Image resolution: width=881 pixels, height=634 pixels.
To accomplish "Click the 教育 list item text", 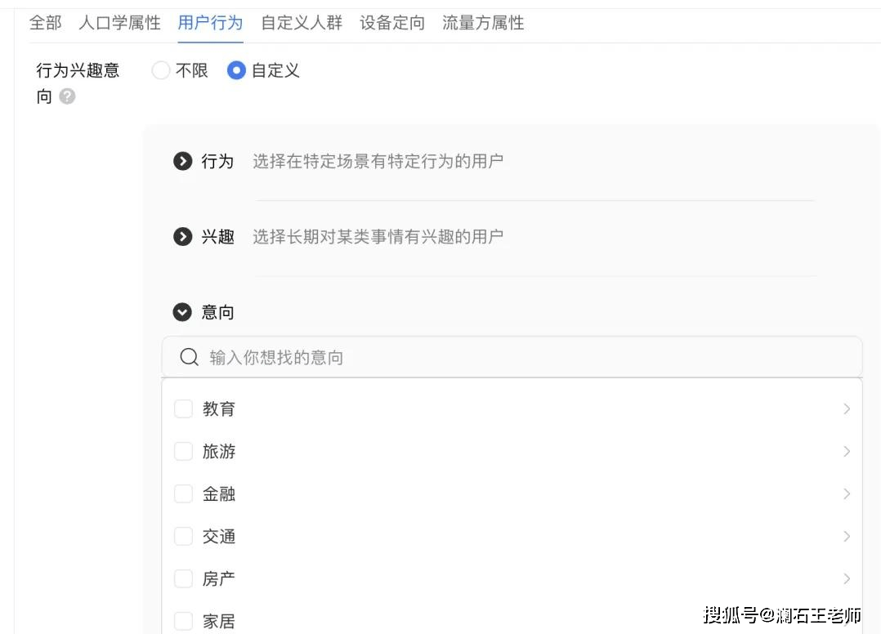I will click(218, 409).
